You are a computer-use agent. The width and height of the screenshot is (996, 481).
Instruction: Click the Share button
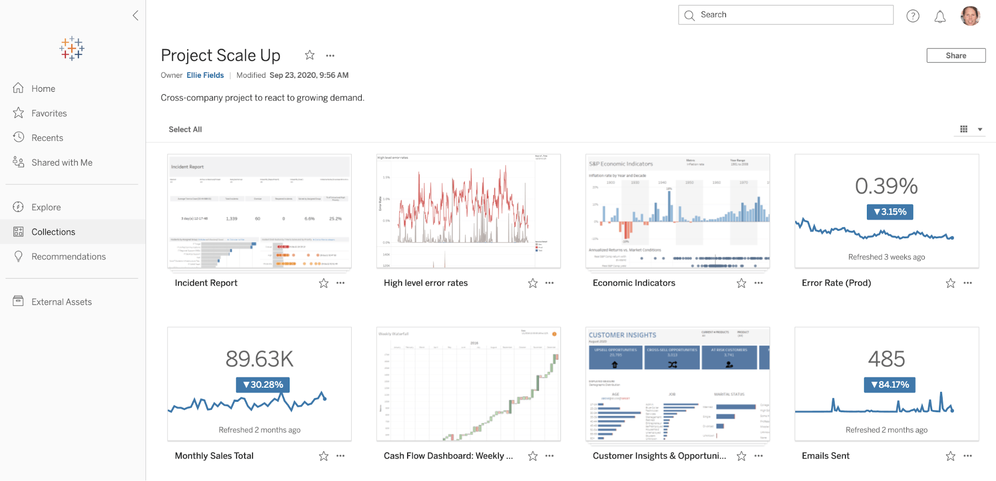pyautogui.click(x=956, y=55)
